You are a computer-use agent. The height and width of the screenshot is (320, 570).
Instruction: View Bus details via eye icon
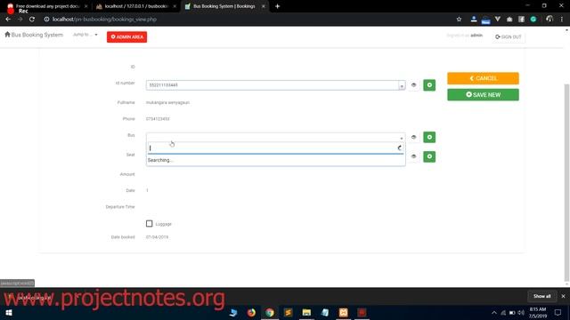(413, 137)
